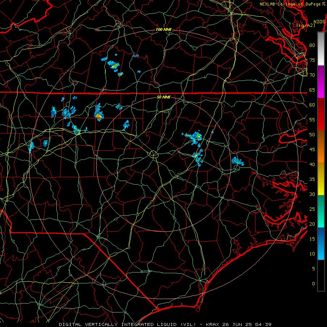Click the 10 value on VIL scale
The width and height of the screenshot is (327, 327).
pos(312,254)
